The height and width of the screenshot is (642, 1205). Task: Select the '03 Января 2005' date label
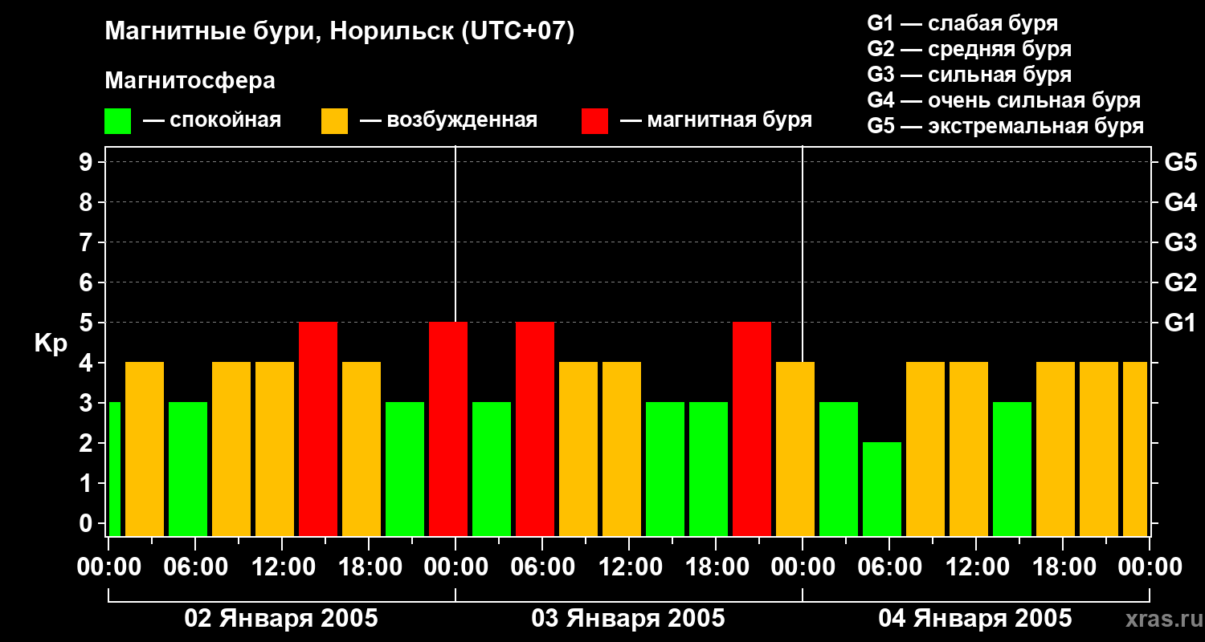pos(628,619)
